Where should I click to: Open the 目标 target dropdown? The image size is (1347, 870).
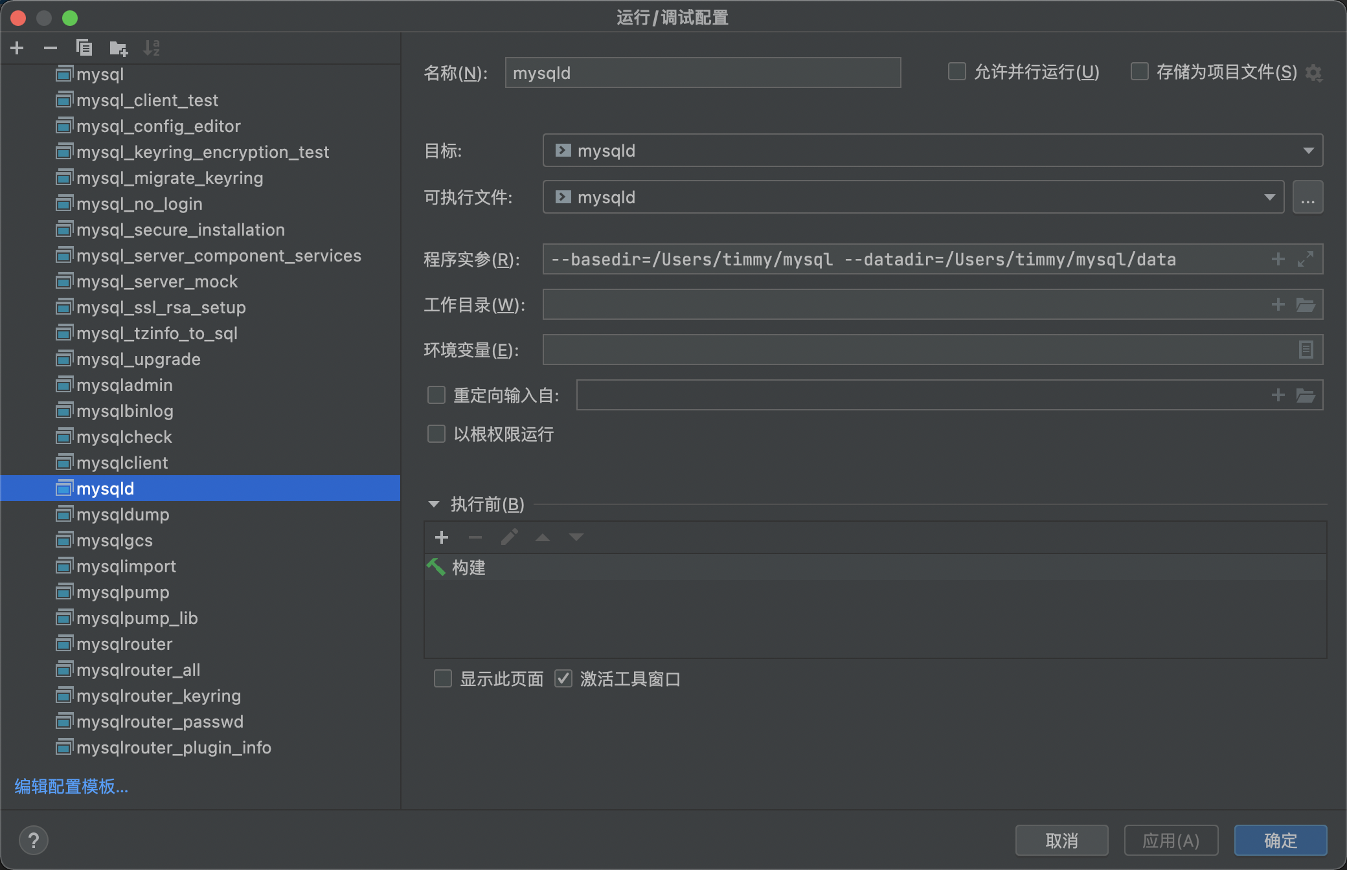pos(933,151)
